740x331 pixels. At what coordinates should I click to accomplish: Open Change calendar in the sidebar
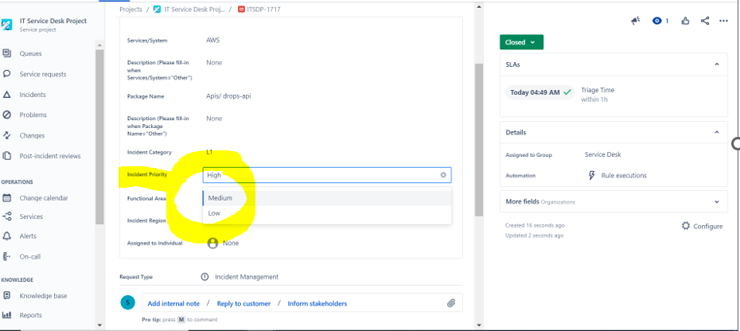[x=44, y=198]
